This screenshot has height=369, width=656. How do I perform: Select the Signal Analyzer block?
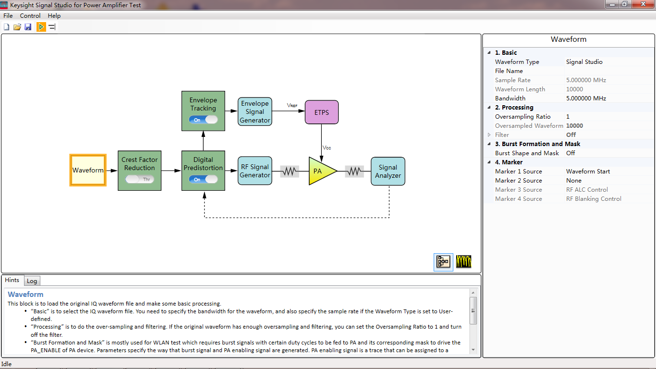[388, 171]
